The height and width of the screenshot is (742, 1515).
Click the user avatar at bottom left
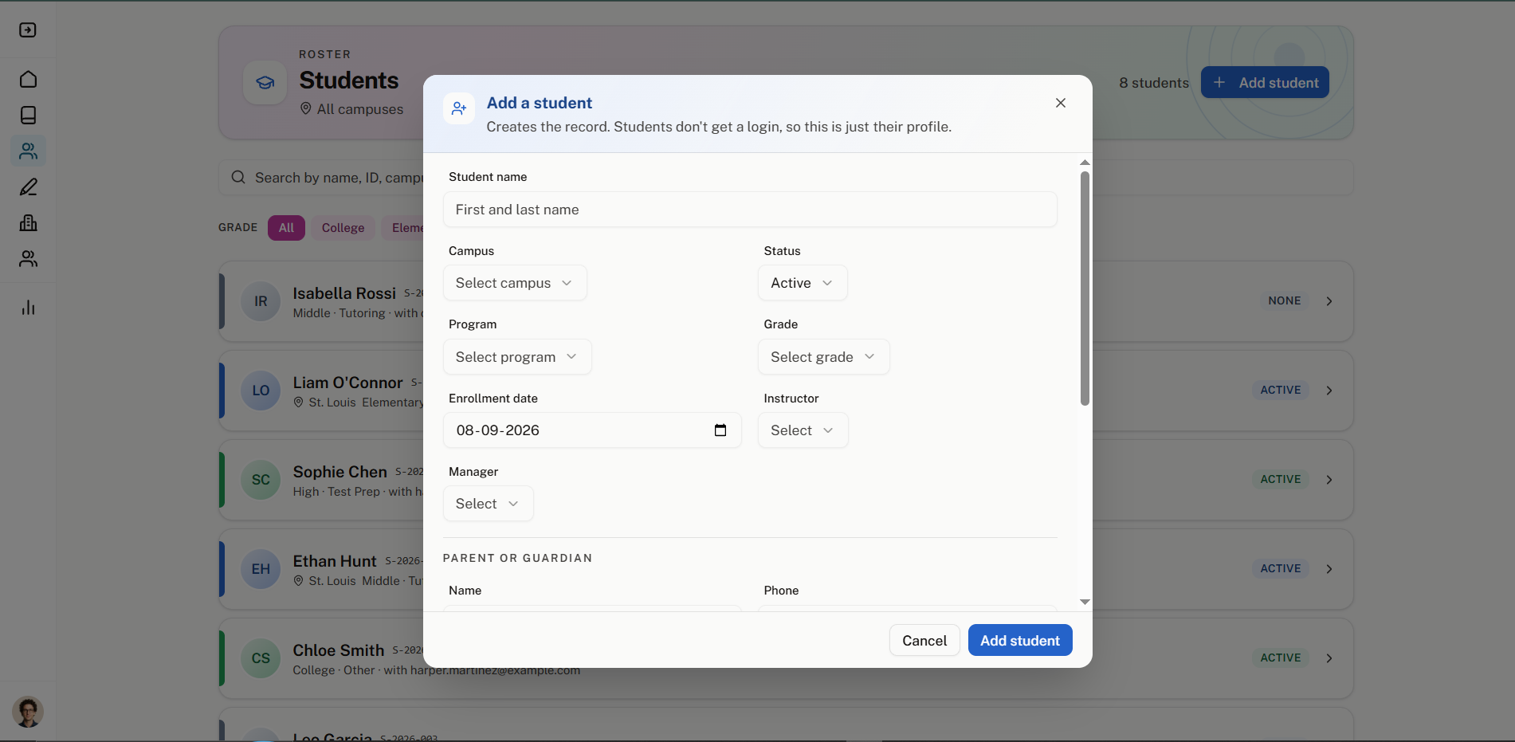click(28, 712)
